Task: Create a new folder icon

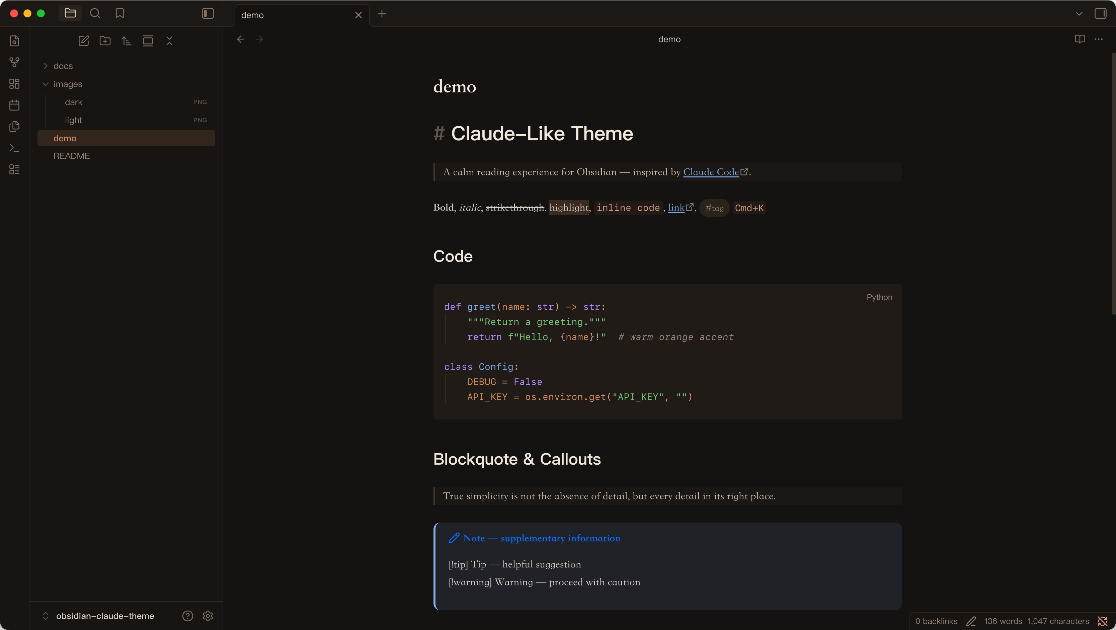Action: [105, 41]
